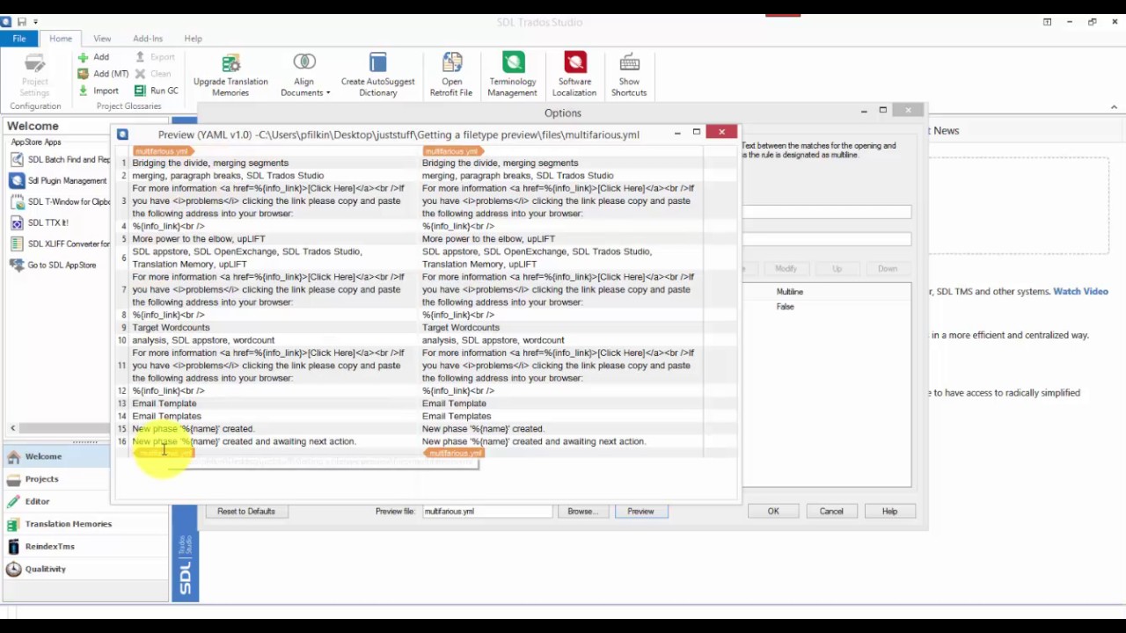Click Reset to Defaults button
This screenshot has width=1126, height=633.
pos(246,512)
